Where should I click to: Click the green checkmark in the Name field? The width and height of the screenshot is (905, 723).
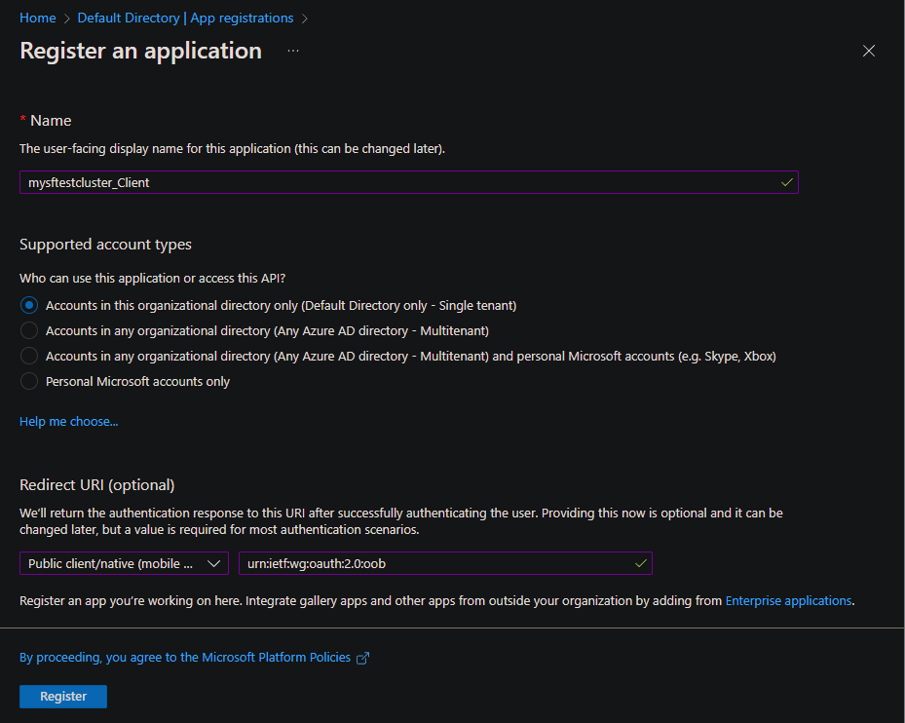point(786,182)
